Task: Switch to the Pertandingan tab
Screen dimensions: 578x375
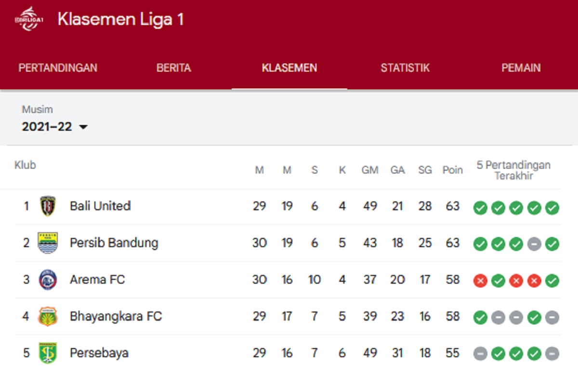Action: [x=58, y=68]
